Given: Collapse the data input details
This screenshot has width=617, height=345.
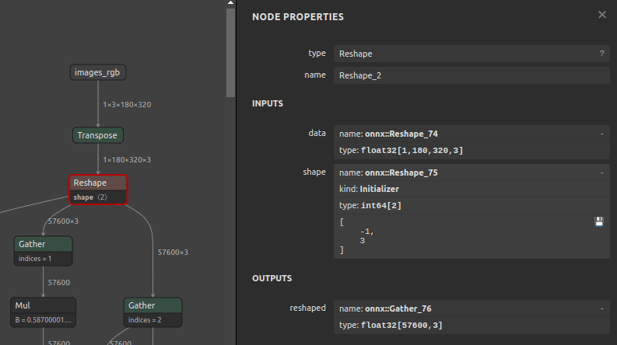Looking at the screenshot, I should [x=601, y=134].
